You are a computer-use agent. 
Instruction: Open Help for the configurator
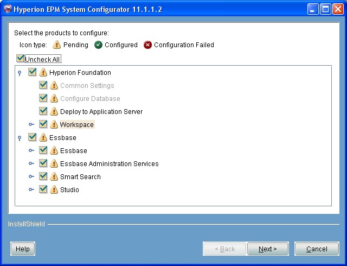[23, 249]
